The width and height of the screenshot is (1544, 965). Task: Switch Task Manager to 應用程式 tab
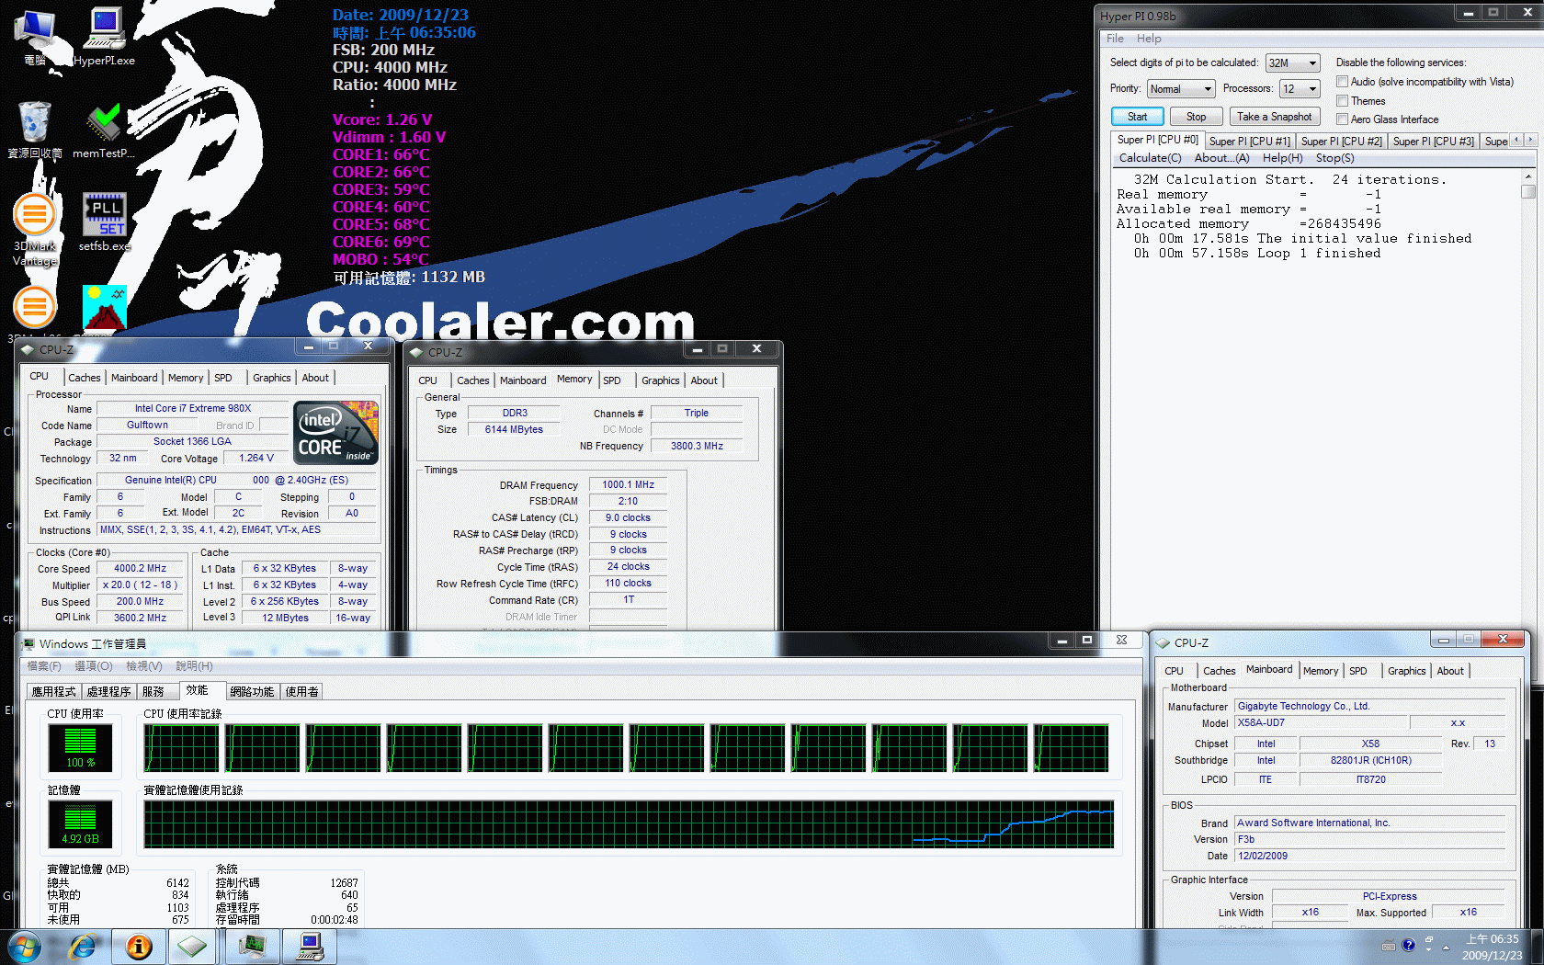point(54,692)
